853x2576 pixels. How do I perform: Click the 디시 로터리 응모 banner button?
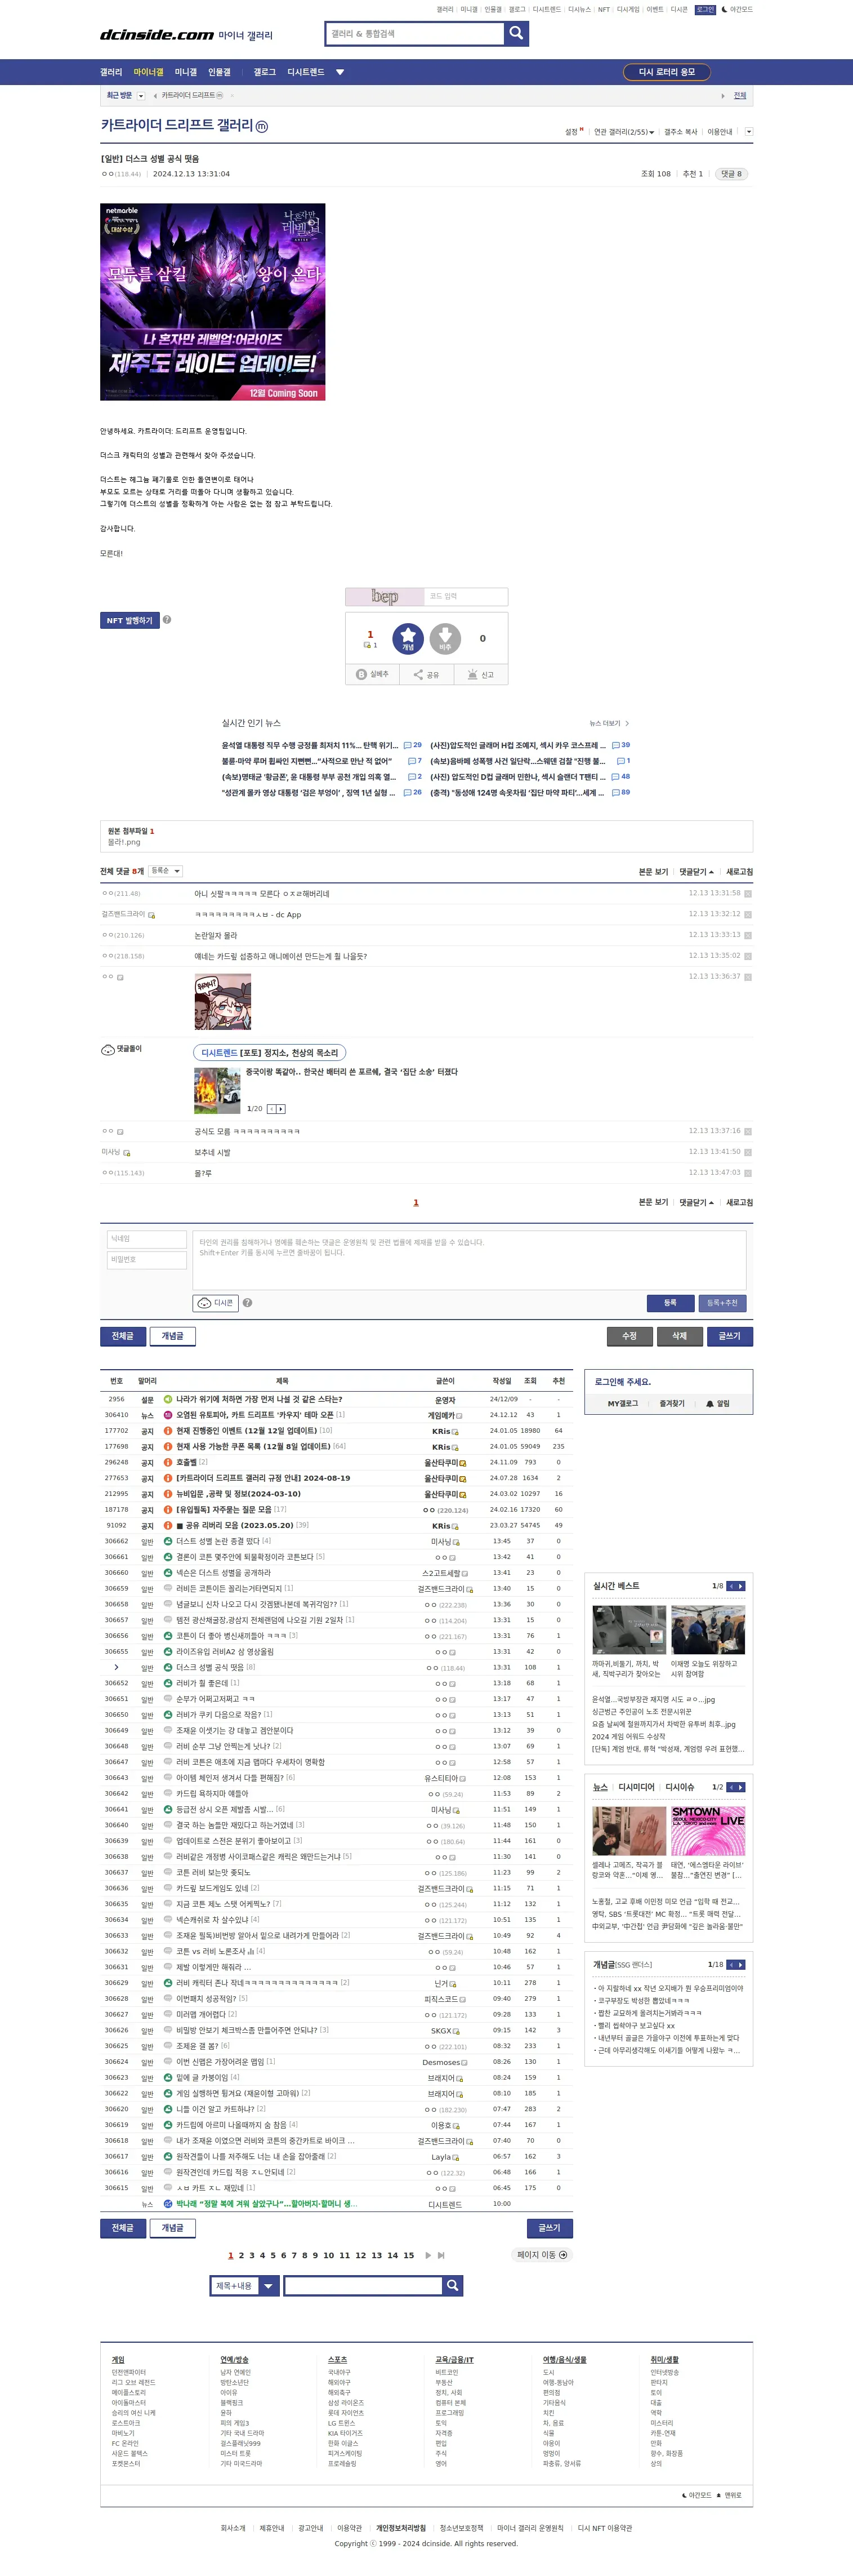click(x=666, y=72)
